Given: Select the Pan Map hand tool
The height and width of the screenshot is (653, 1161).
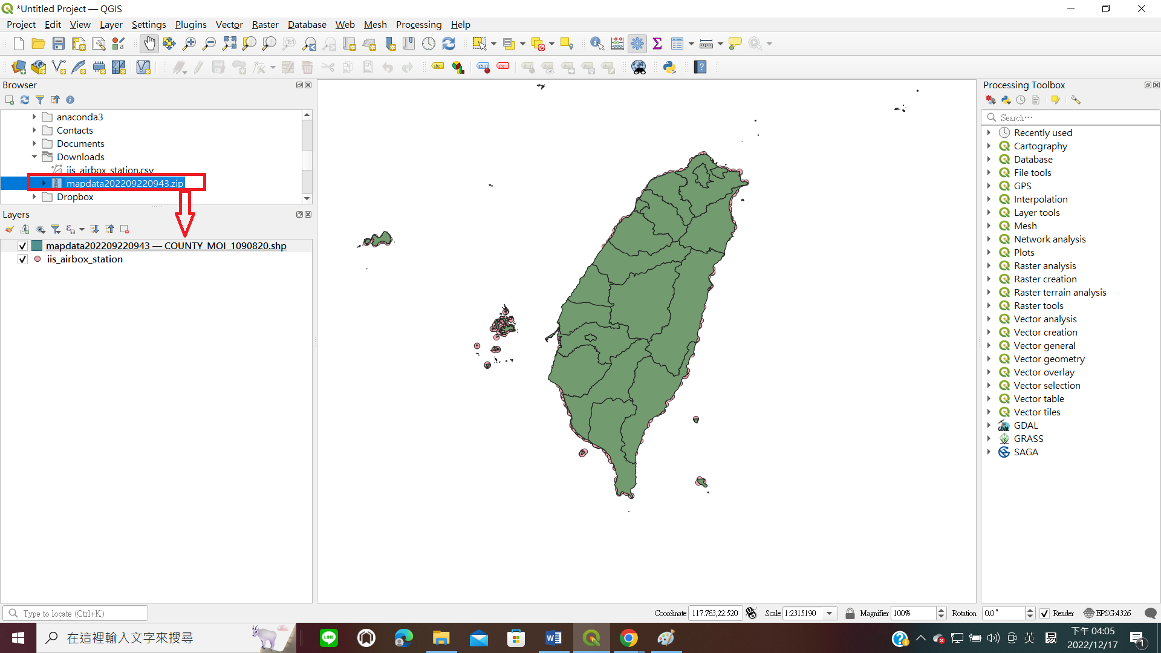Looking at the screenshot, I should (149, 44).
